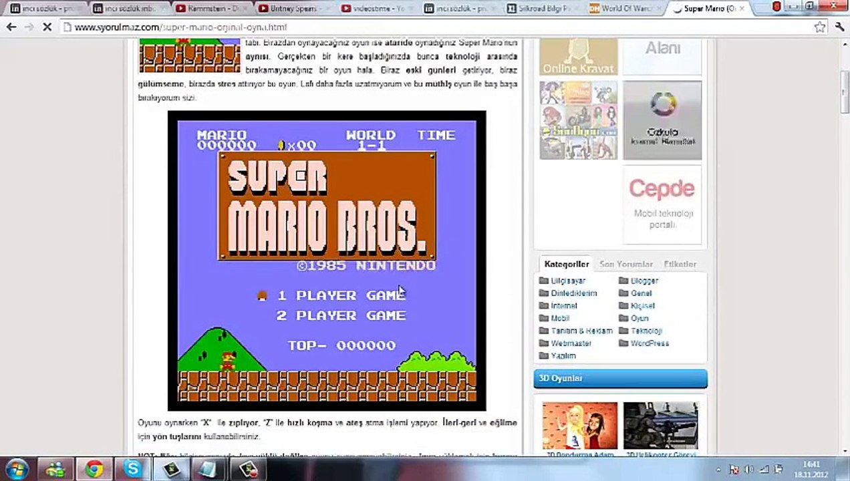Open the Mobil category
The height and width of the screenshot is (481, 850).
(560, 319)
